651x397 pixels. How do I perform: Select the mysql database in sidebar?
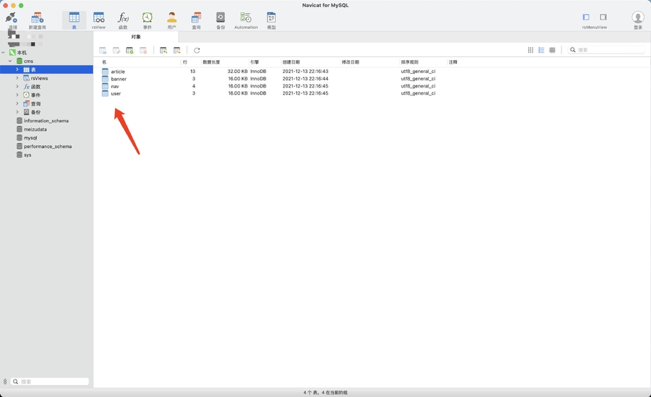click(30, 138)
